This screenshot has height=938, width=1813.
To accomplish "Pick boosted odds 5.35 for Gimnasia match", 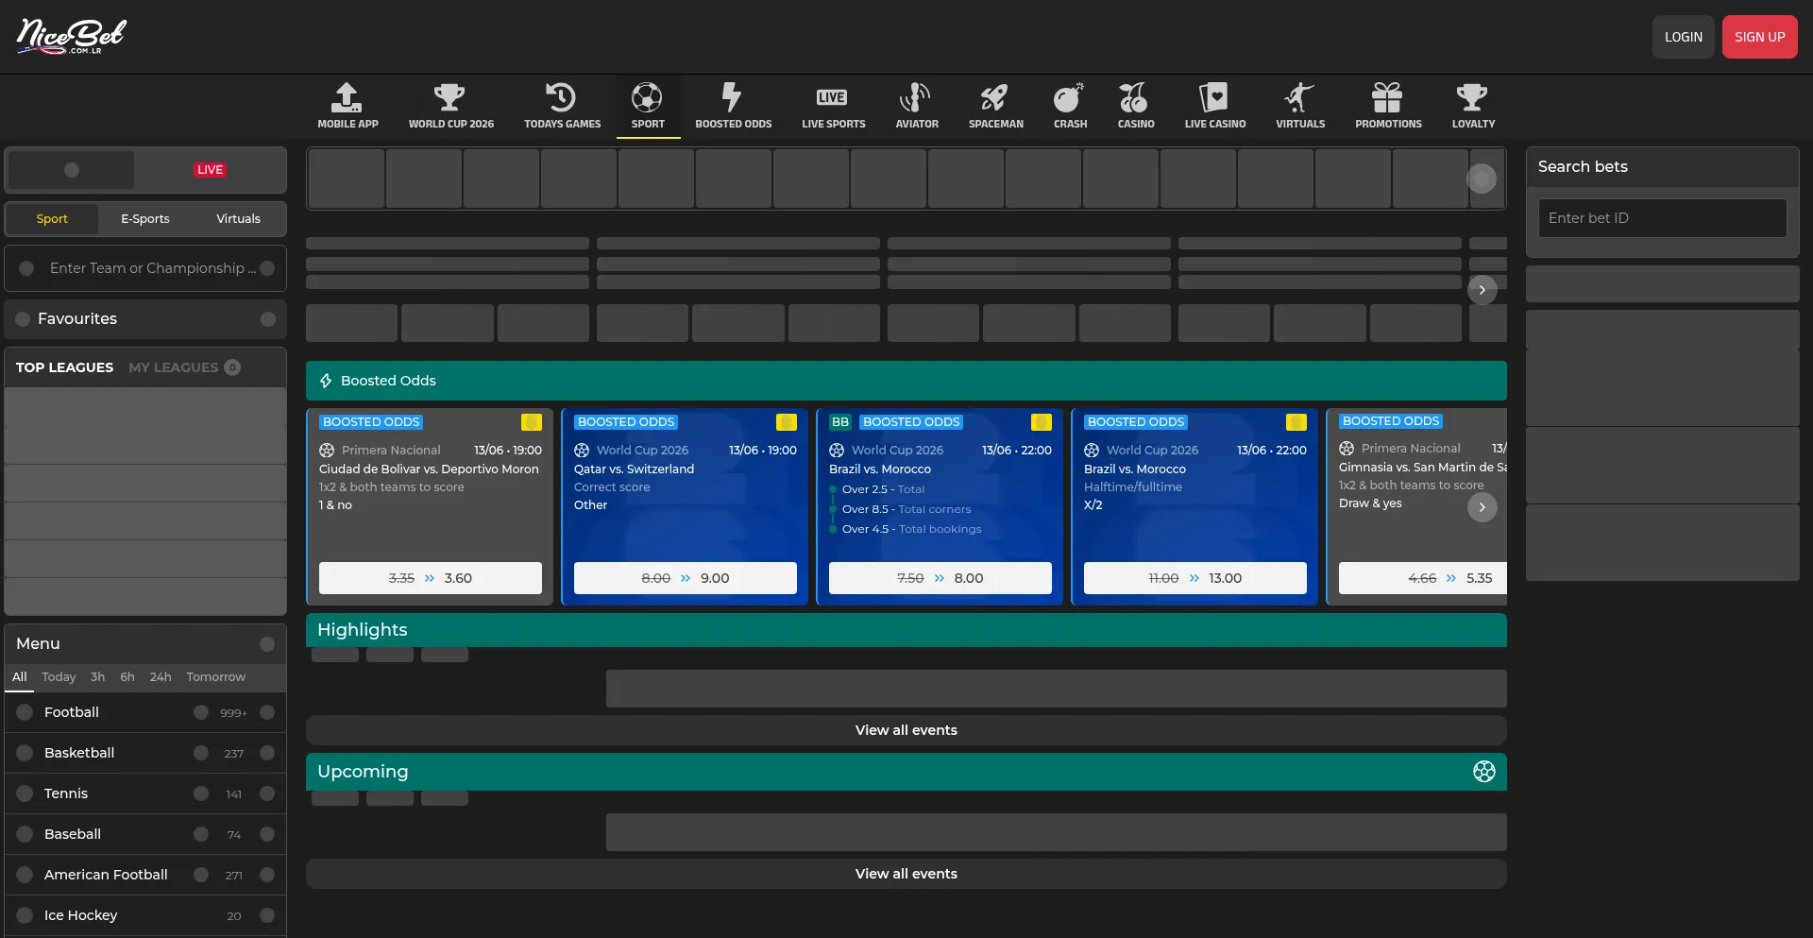I will pos(1423,578).
